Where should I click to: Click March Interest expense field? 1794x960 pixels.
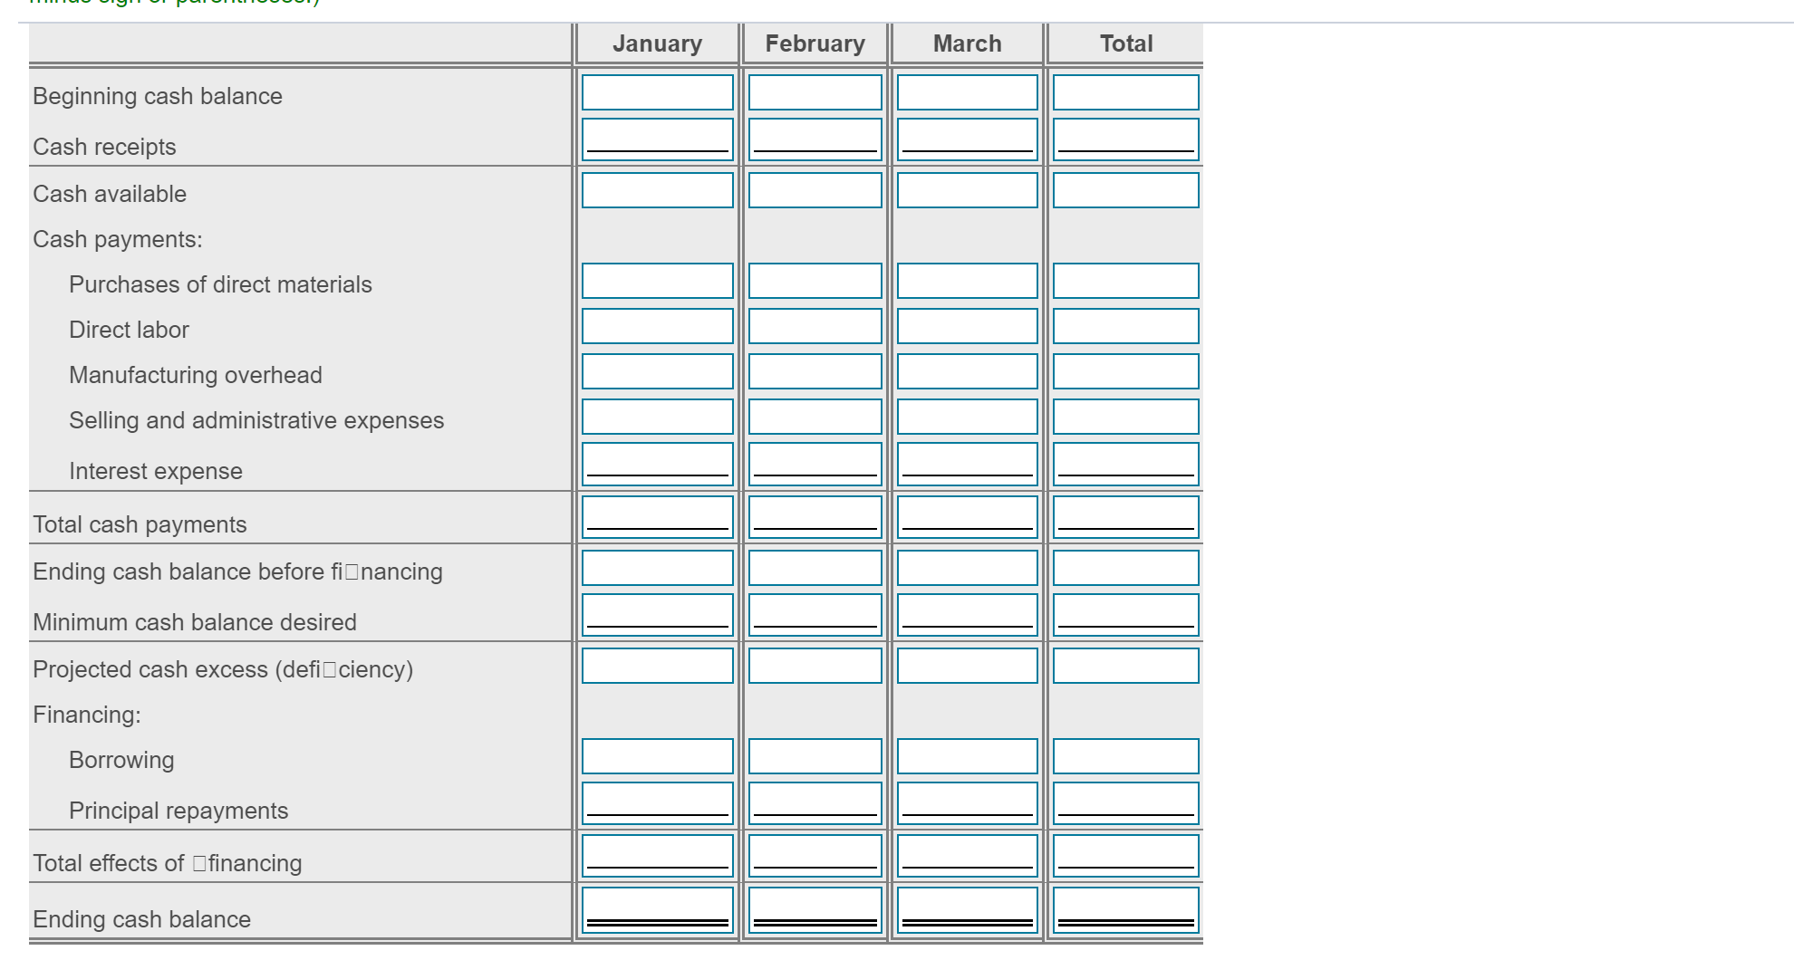coord(967,464)
